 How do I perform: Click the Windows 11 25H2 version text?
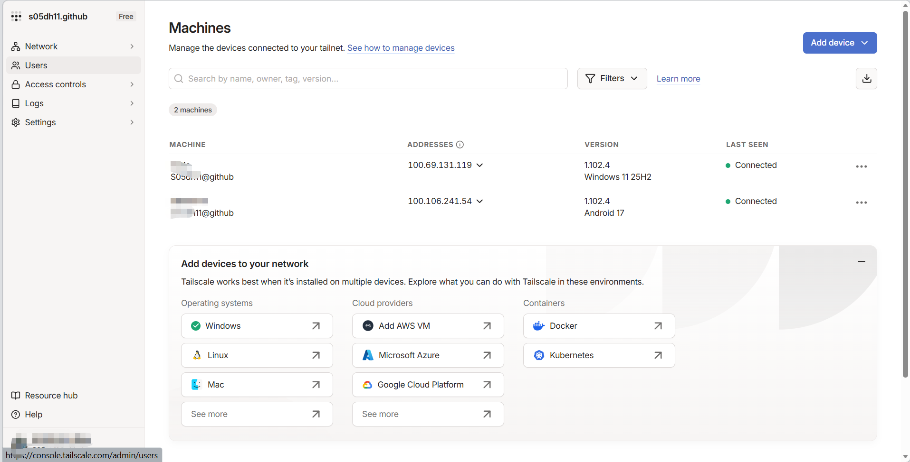point(618,177)
